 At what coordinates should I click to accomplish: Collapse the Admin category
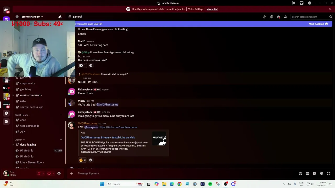(x=20, y=140)
